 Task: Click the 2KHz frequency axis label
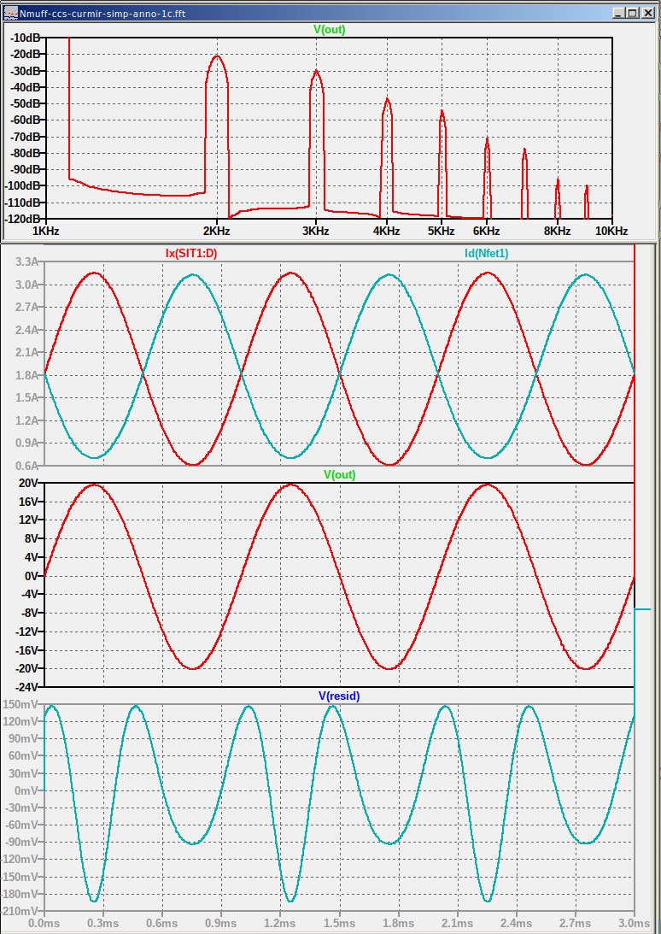pyautogui.click(x=216, y=231)
